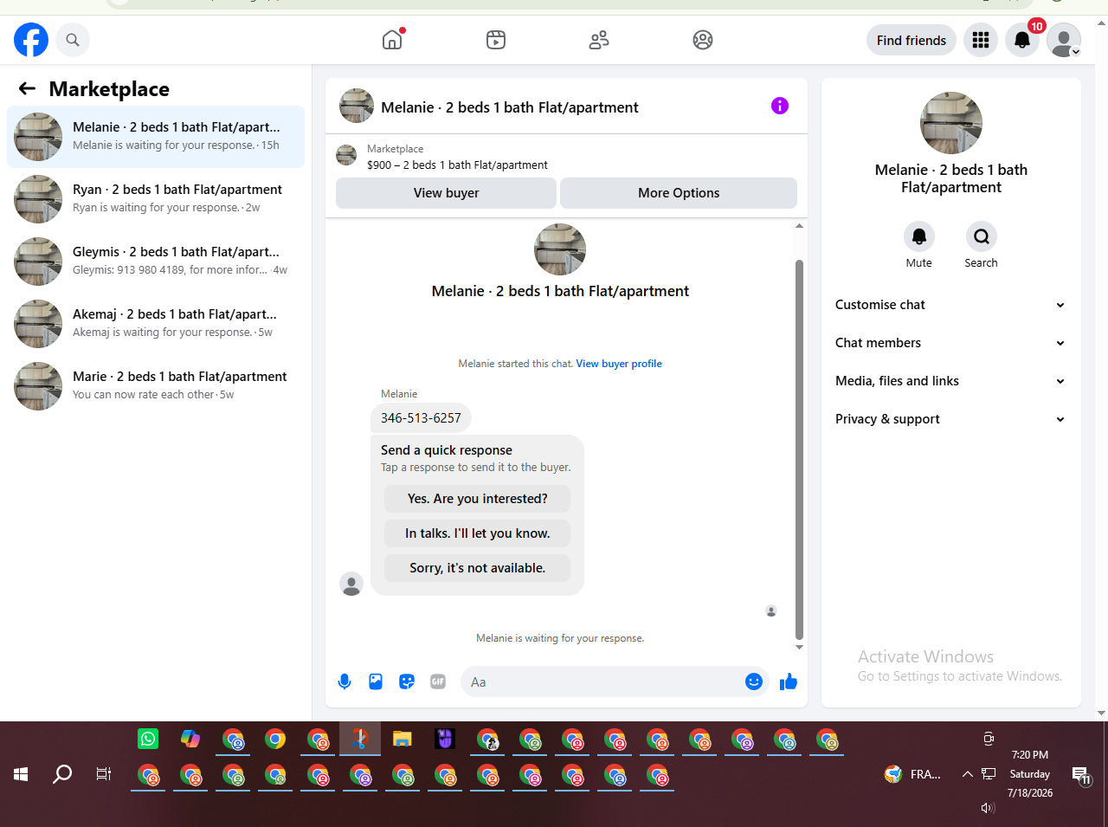Go back using the Marketplace arrow
Screen dimensions: 1108x827
[27, 88]
